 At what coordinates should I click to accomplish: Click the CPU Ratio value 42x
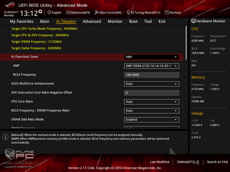click(194, 65)
